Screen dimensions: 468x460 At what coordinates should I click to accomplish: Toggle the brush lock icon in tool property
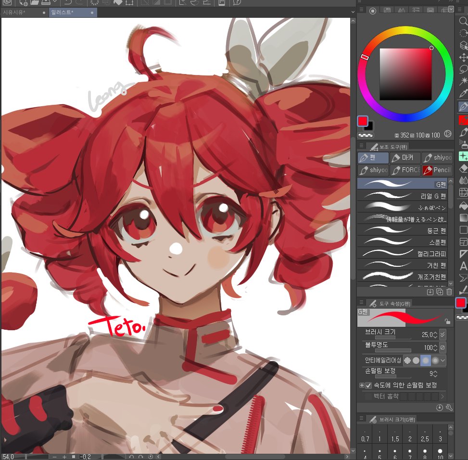[x=447, y=321]
